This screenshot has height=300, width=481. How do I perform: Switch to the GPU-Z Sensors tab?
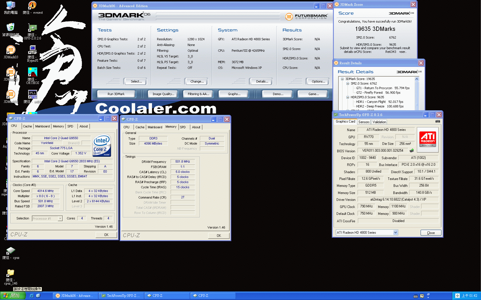click(364, 122)
